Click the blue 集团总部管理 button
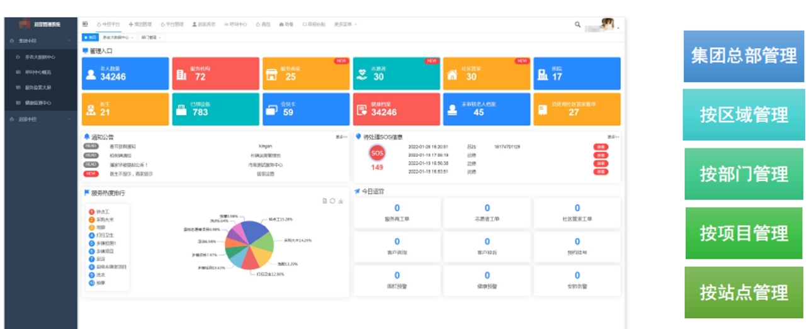809x329 pixels. [744, 56]
